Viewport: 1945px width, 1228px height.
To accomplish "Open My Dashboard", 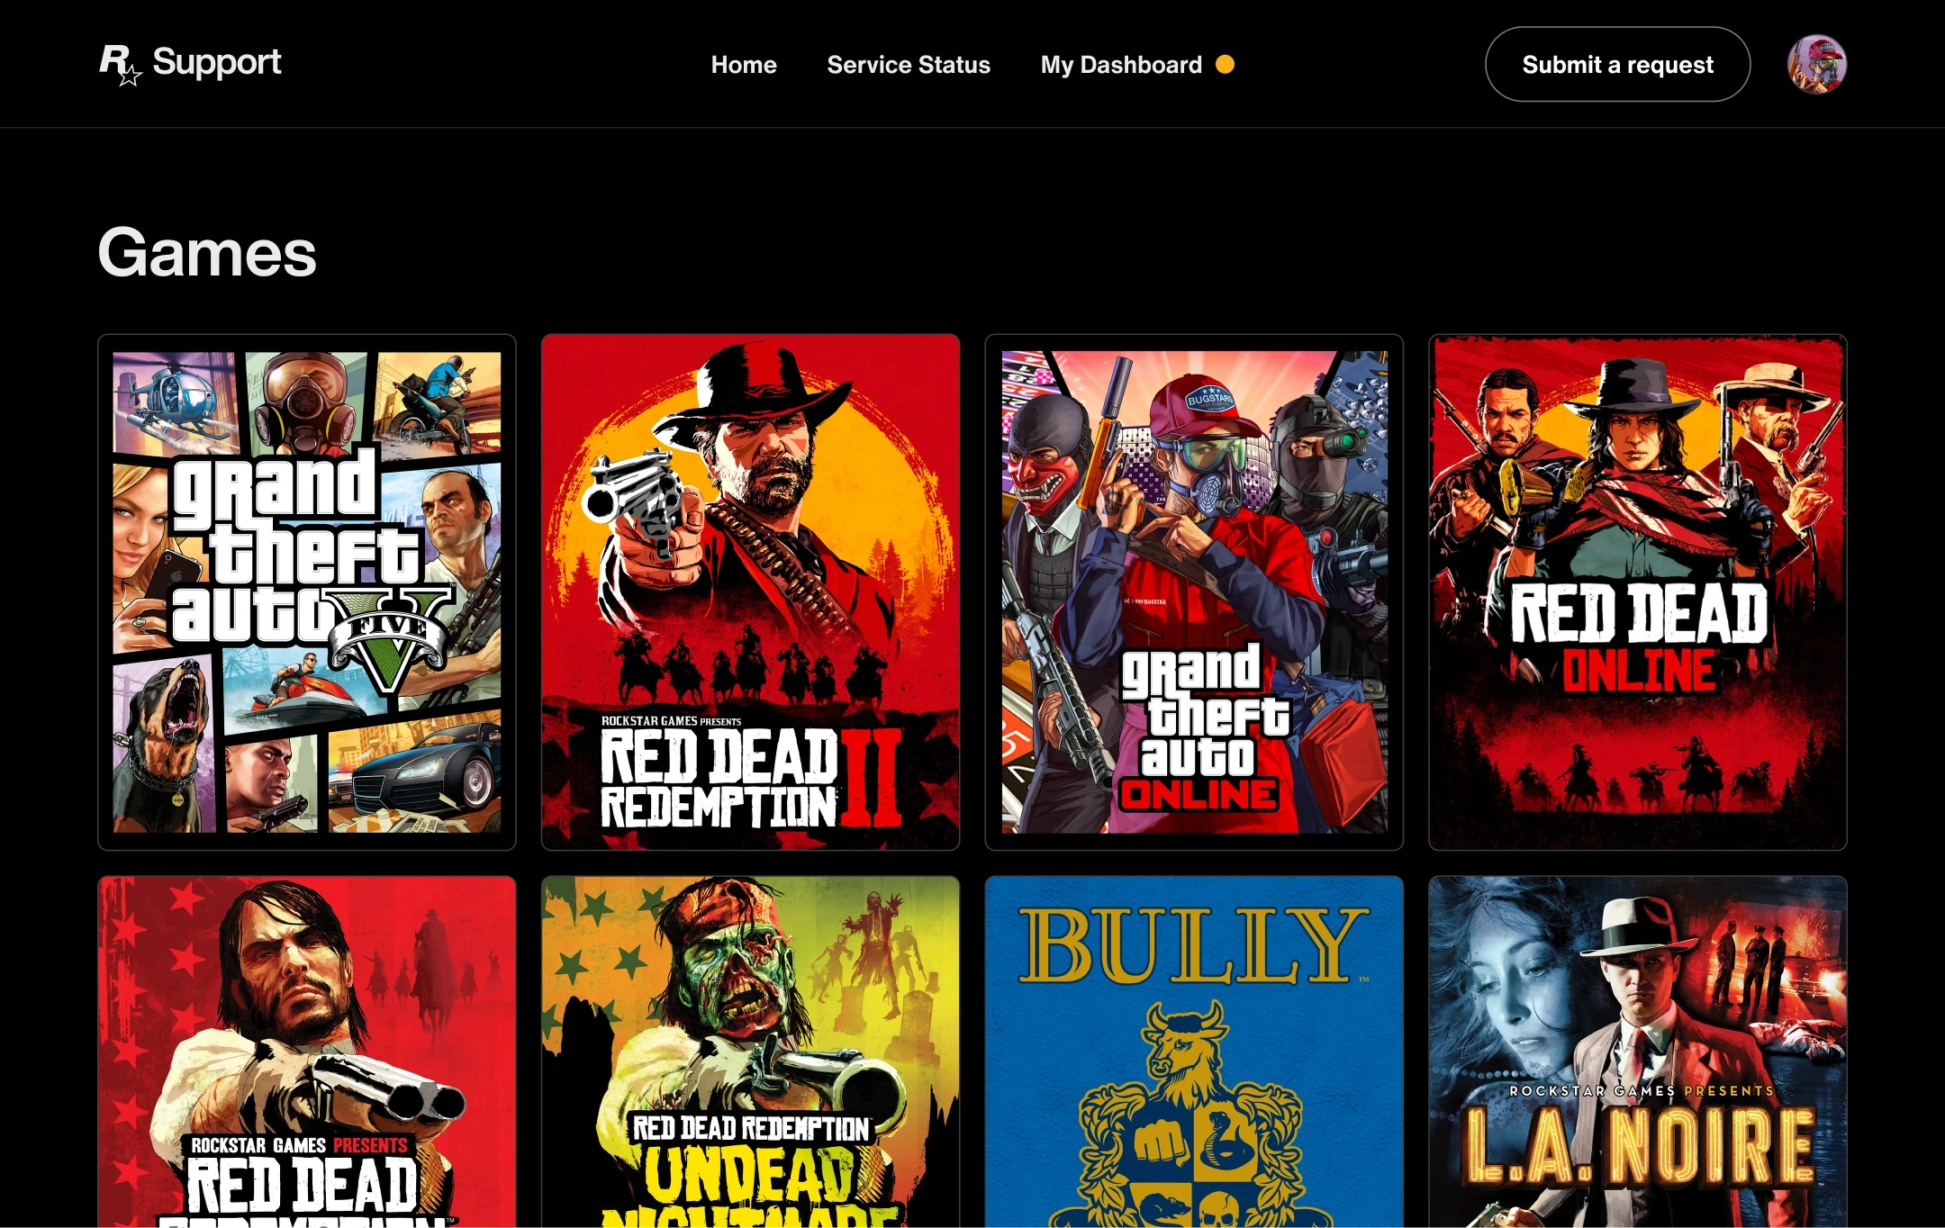I will [x=1120, y=65].
